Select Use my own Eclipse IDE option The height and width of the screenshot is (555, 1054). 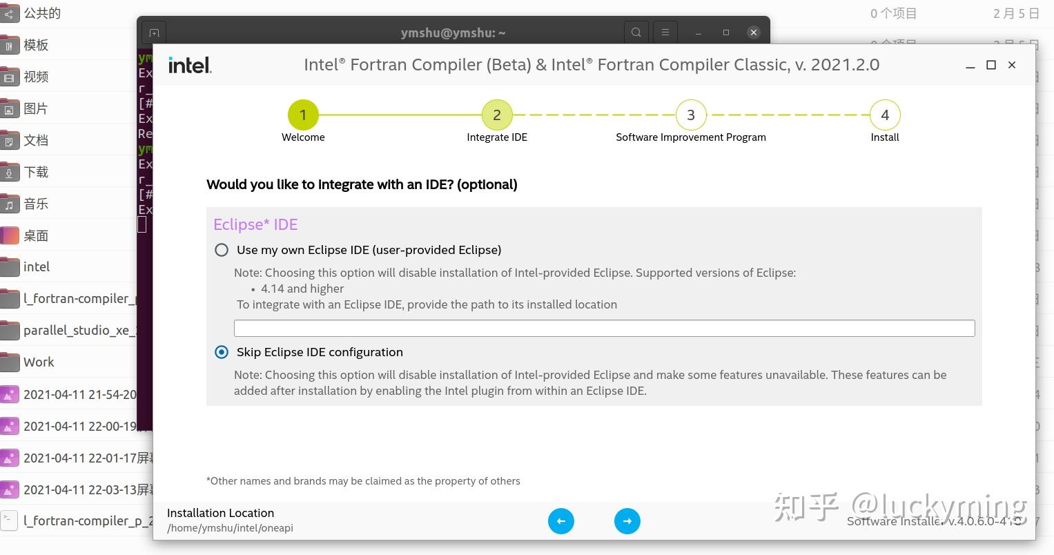pyautogui.click(x=222, y=250)
